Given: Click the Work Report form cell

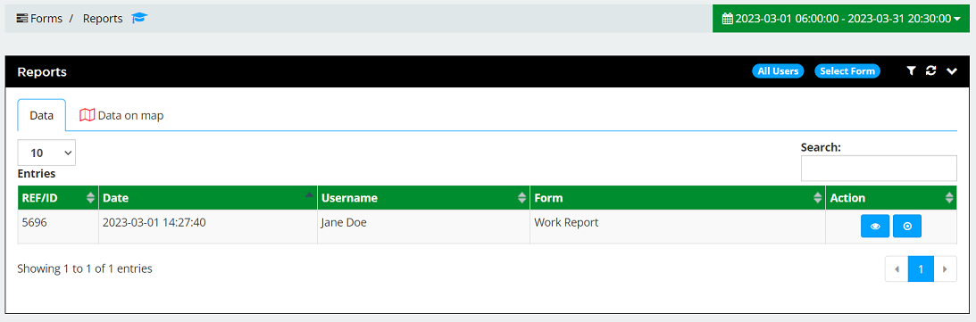Looking at the screenshot, I should 677,227.
